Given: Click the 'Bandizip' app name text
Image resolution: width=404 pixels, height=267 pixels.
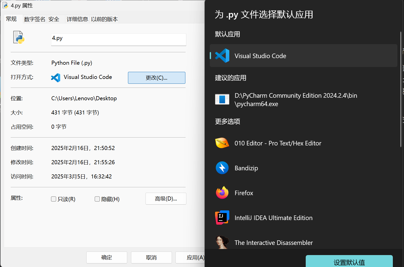Looking at the screenshot, I should (246, 168).
